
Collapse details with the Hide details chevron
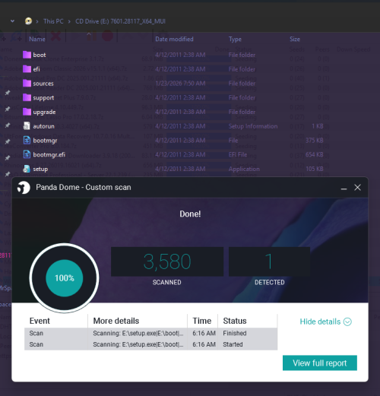pyautogui.click(x=347, y=322)
